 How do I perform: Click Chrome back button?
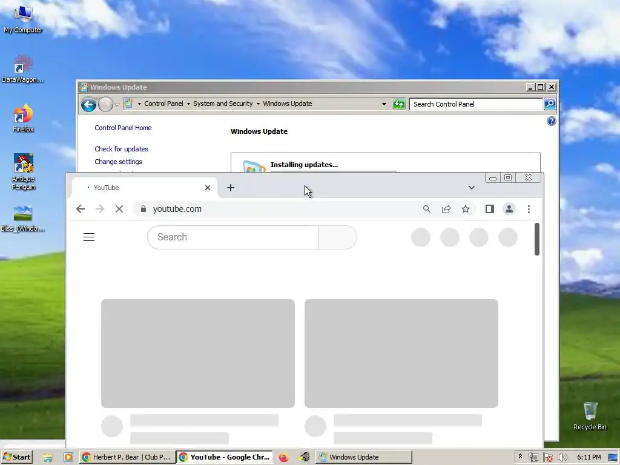click(81, 209)
